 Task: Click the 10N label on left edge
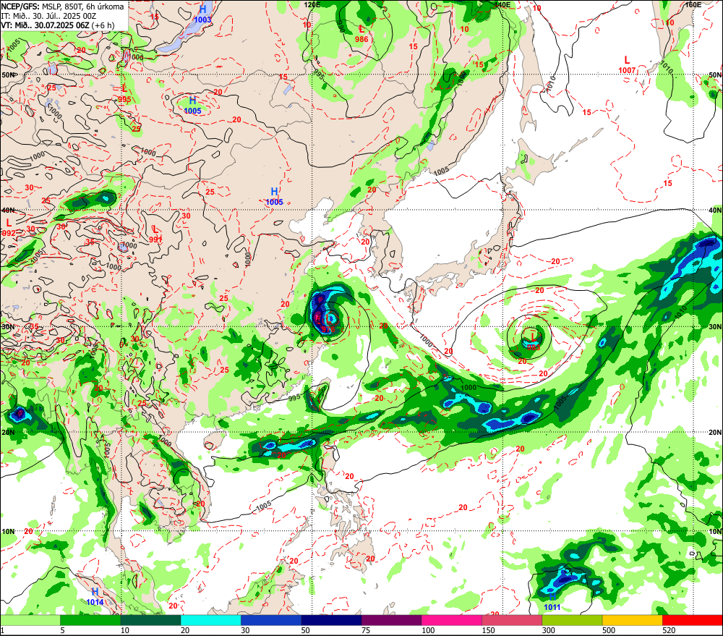pos(8,532)
